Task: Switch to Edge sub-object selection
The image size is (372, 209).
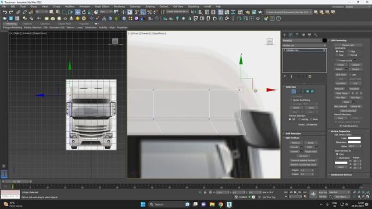Action: coord(298,91)
